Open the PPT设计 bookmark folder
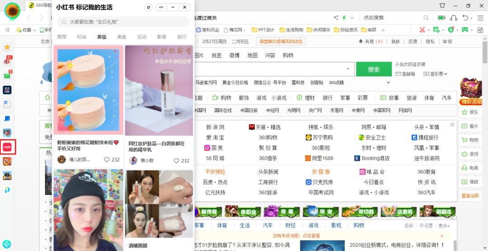Viewport: 488px width, 251px height. [x=263, y=30]
